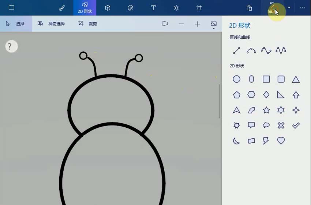311x205 pixels.
Task: Select the four-point curve tool
Action: coord(266,51)
